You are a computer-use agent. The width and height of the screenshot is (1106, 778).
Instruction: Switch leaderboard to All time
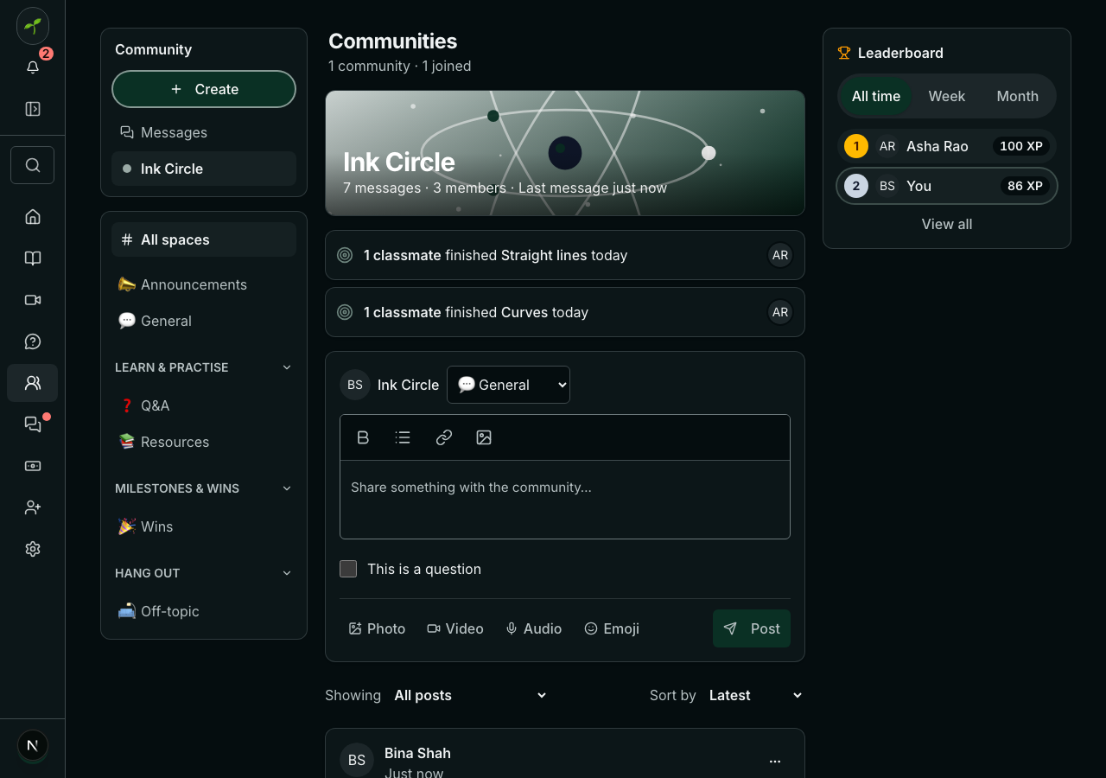pyautogui.click(x=876, y=96)
